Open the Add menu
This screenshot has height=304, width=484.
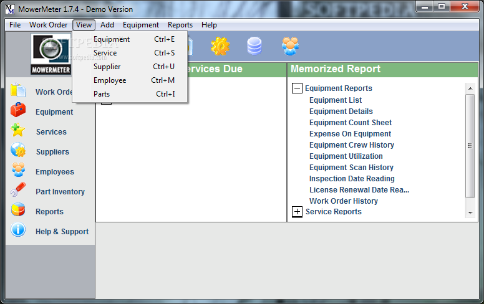click(107, 25)
